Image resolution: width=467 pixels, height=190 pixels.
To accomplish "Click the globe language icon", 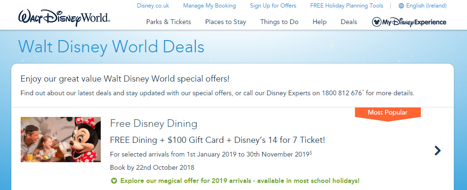I will tap(401, 6).
